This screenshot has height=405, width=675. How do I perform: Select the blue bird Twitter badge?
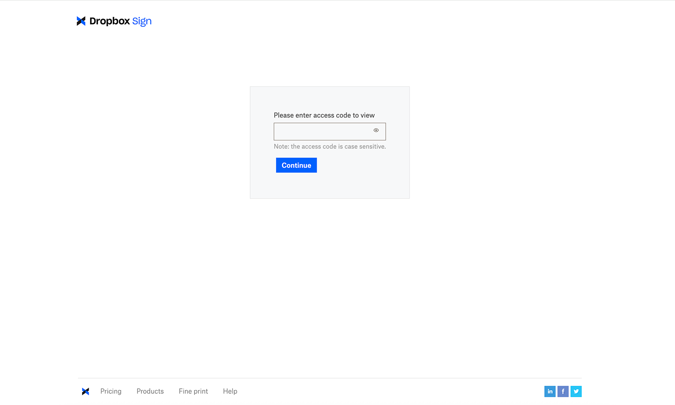(x=576, y=391)
